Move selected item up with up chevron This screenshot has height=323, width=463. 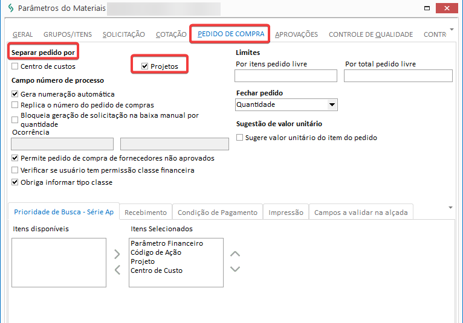click(236, 254)
